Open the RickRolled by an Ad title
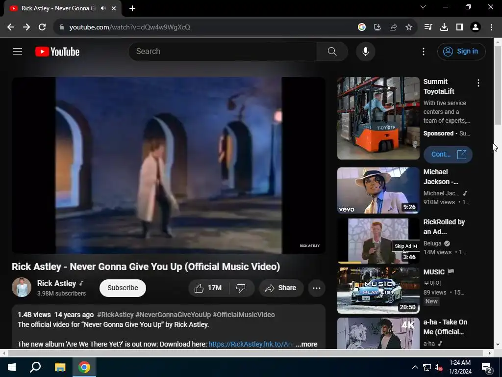Screen dimensions: 502x377 444,227
